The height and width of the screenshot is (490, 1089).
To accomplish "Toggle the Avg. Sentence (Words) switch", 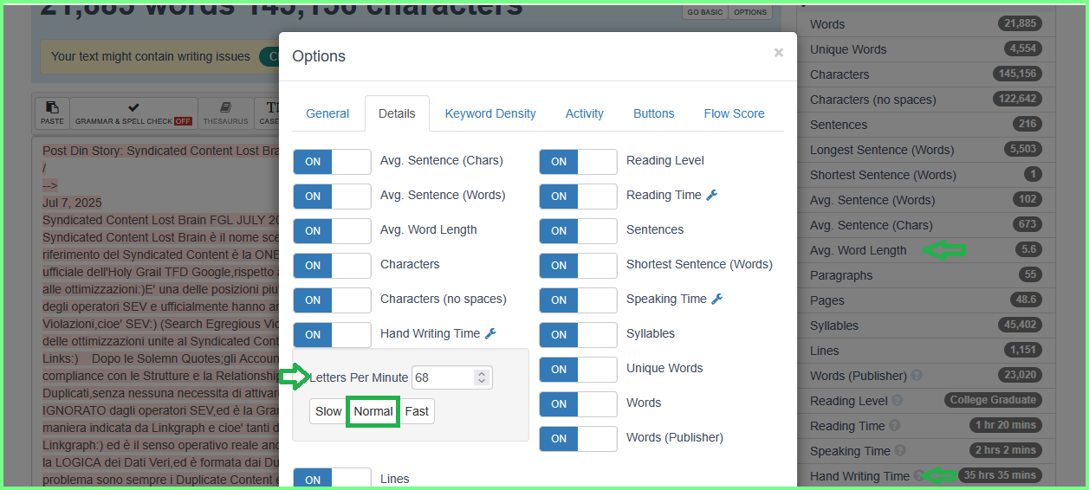I will coord(332,196).
